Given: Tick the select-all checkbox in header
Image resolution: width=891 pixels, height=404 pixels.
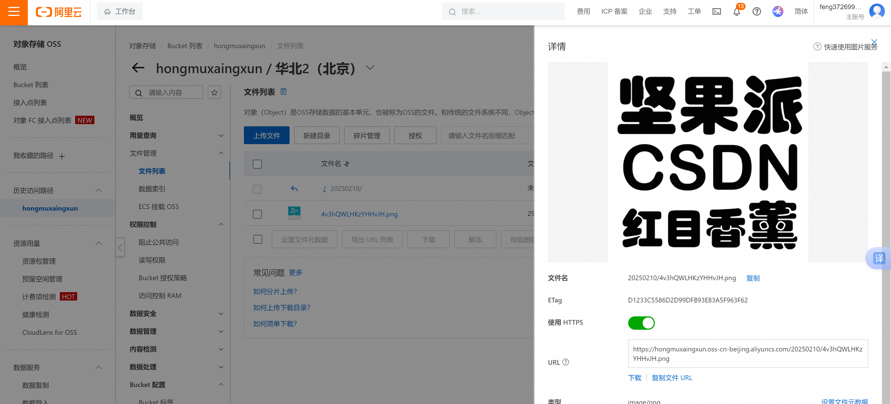Looking at the screenshot, I should click(x=257, y=164).
